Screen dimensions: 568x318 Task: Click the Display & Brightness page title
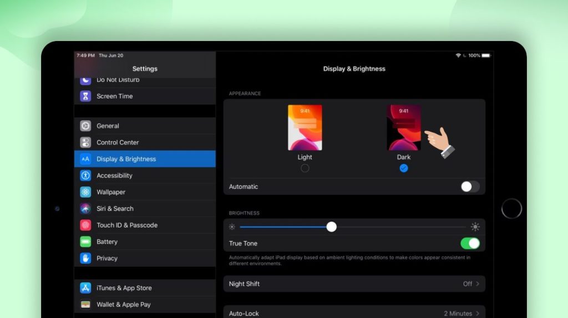(x=354, y=69)
